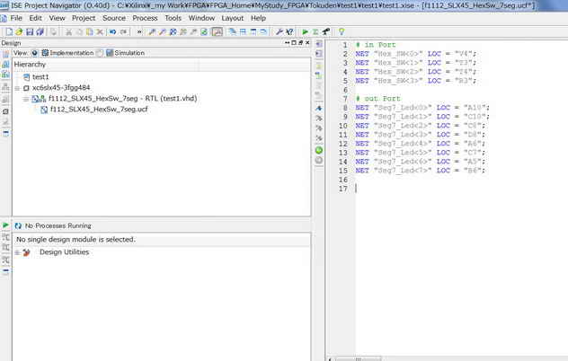Collapse the f1112_SLX45_HexSw_7seg RTL node
The image size is (568, 361).
[26, 99]
